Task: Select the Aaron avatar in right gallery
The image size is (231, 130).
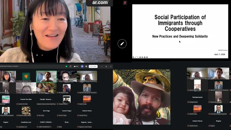Action: (x=197, y=85)
